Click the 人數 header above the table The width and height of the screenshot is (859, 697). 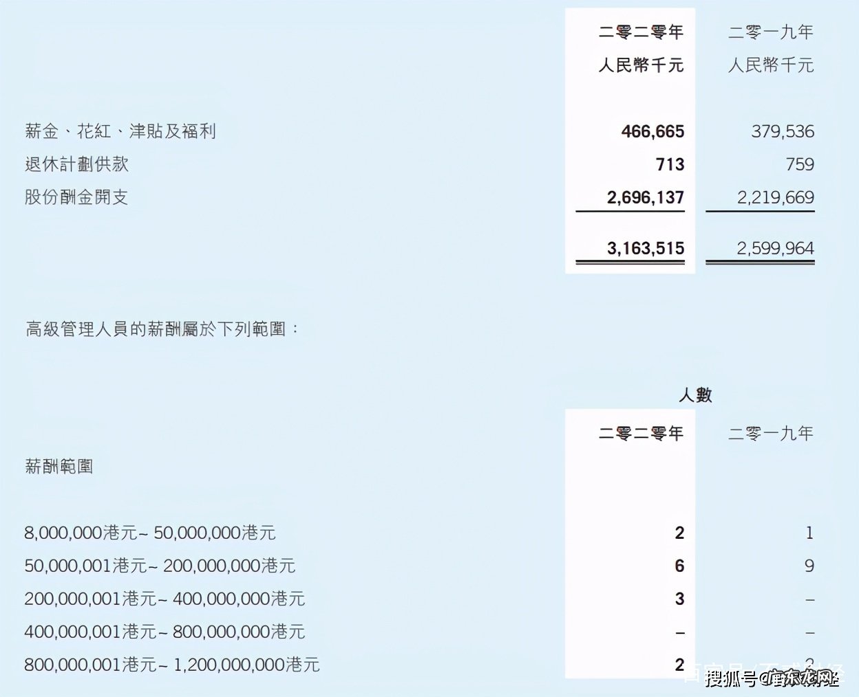(x=696, y=395)
